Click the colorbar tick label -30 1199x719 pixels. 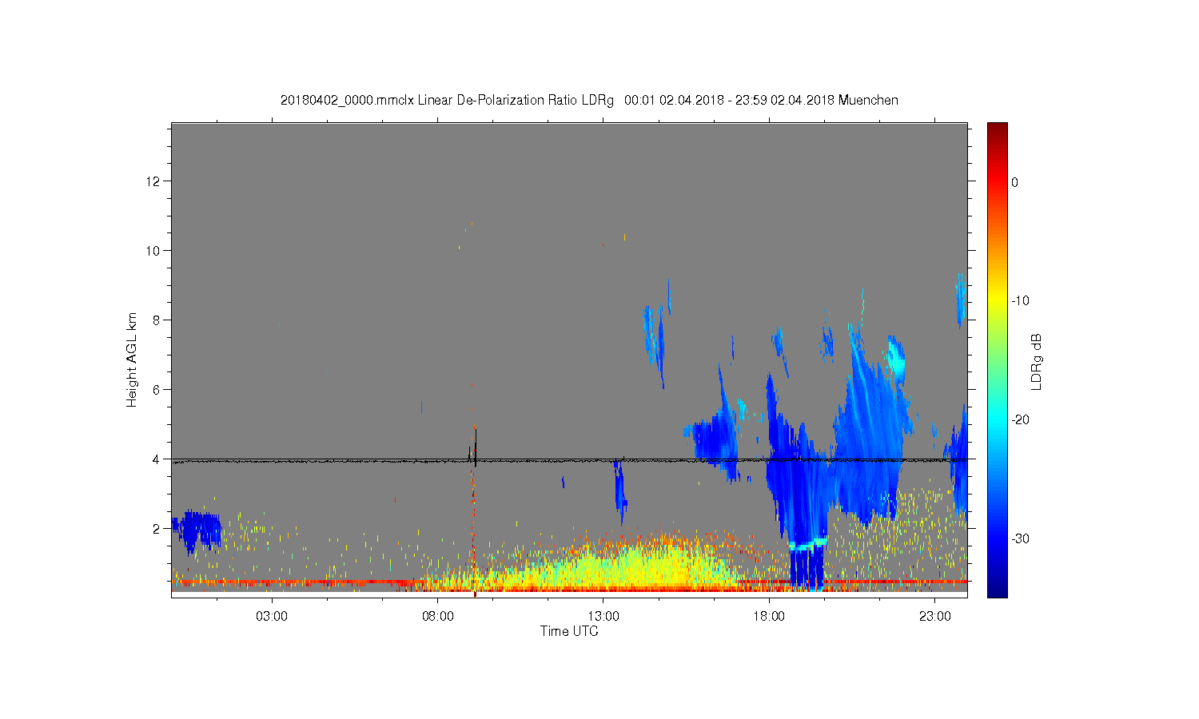(1020, 539)
